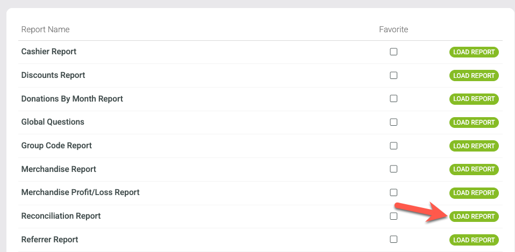Toggle favorite for Group Code Report
The image size is (515, 252).
[x=394, y=146]
